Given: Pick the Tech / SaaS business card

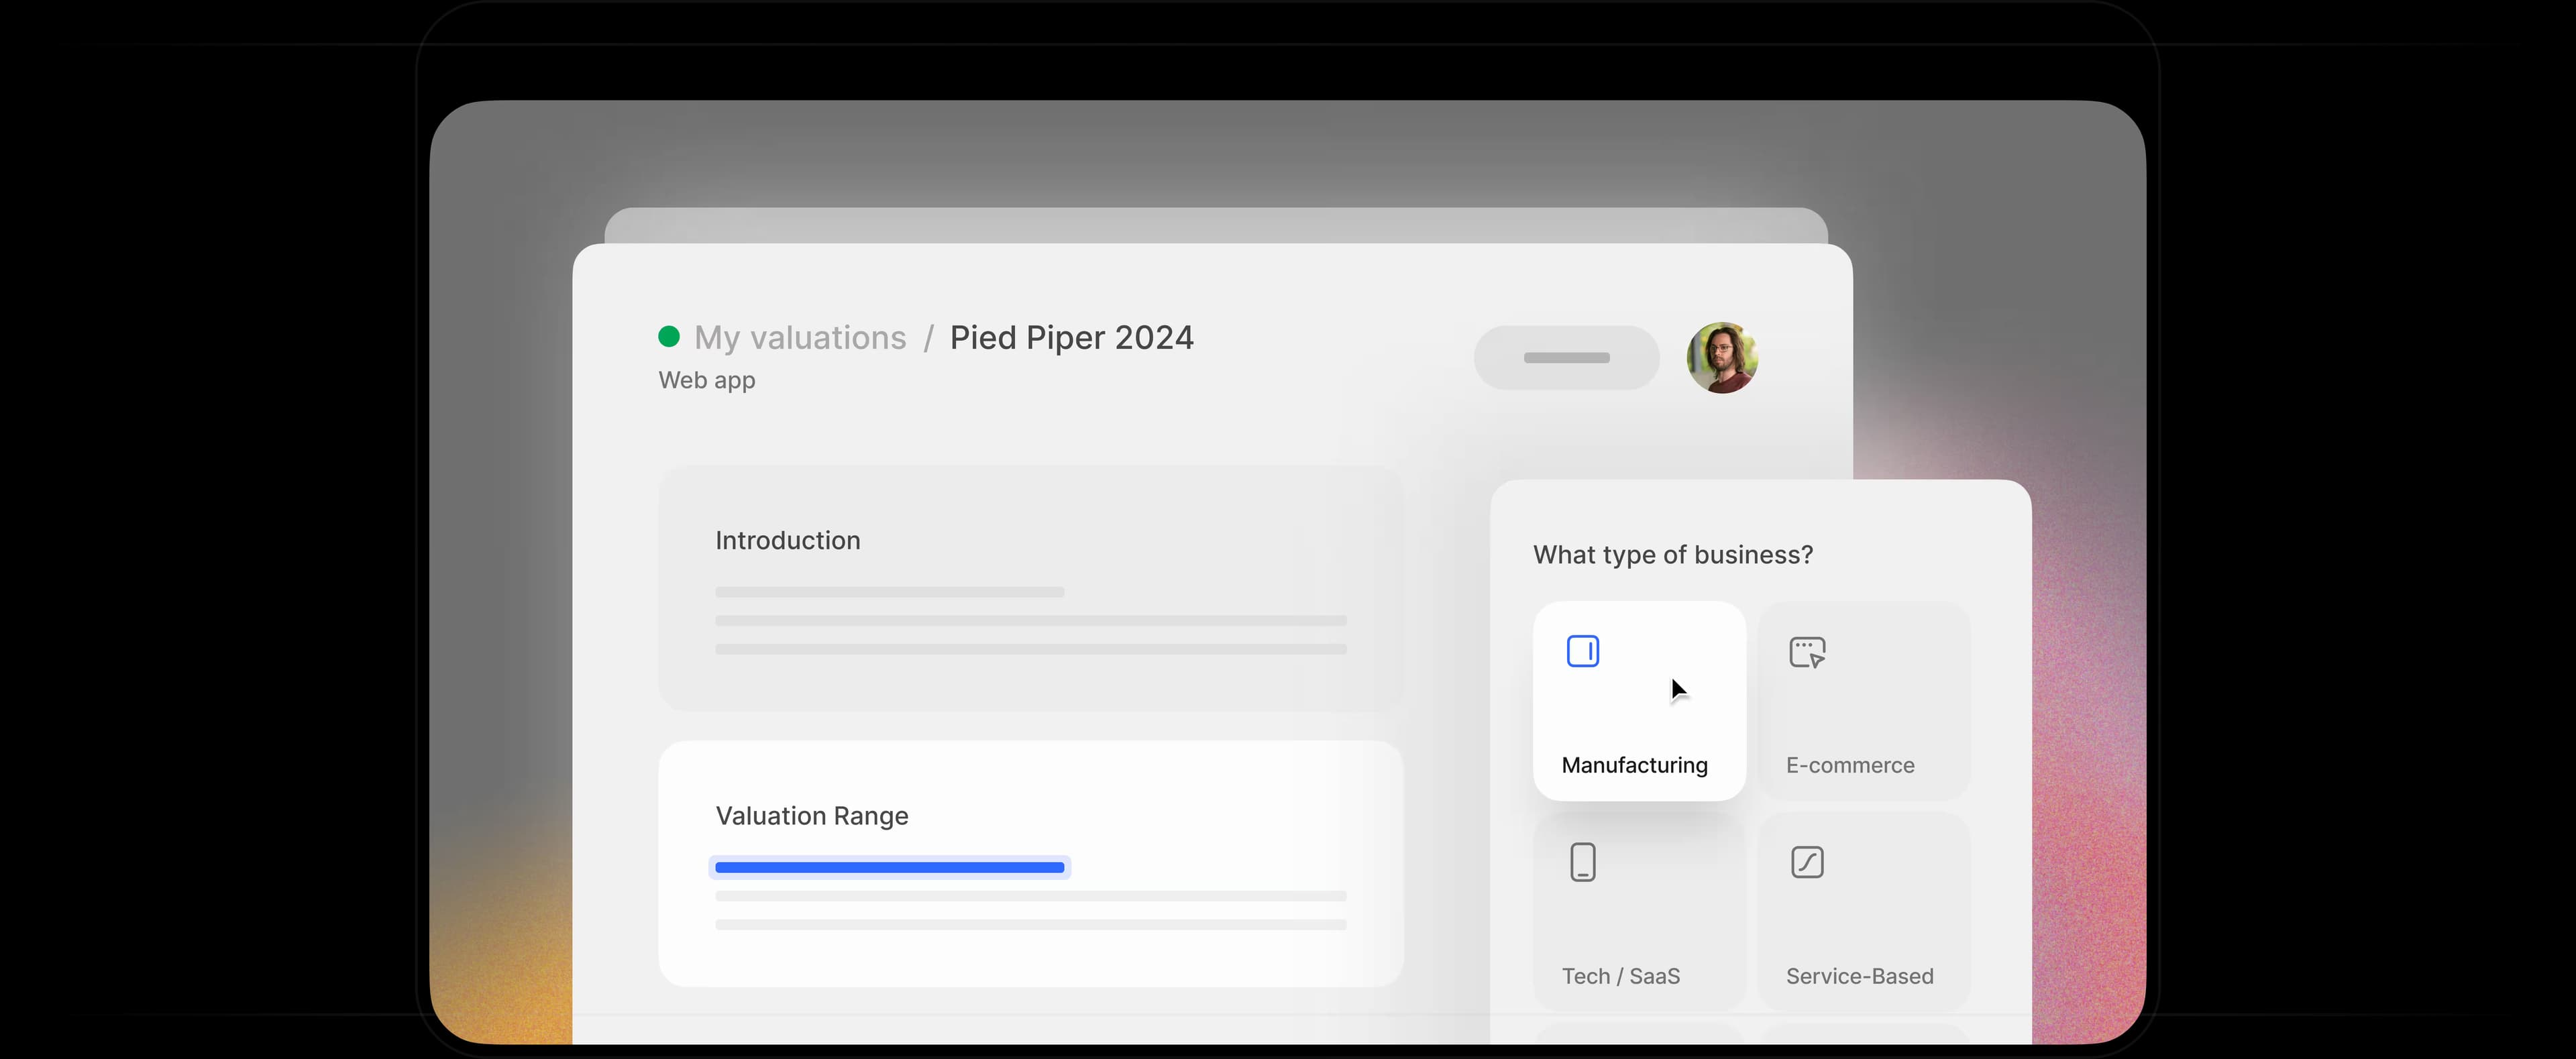Looking at the screenshot, I should [x=1639, y=910].
